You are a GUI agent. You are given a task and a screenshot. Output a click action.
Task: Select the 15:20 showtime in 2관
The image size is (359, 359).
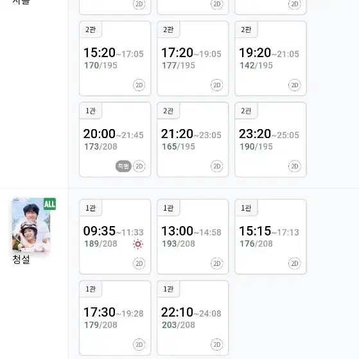115,58
